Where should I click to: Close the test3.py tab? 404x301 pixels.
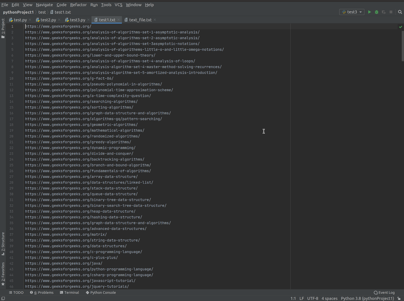(x=88, y=20)
